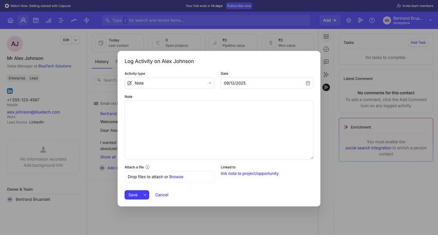Browse for a file to attach
The image size is (438, 235).
tap(176, 177)
